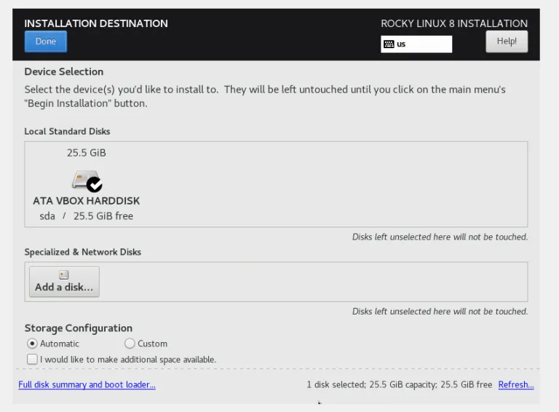Click the Storage Configuration heading
This screenshot has width=559, height=412.
[79, 328]
